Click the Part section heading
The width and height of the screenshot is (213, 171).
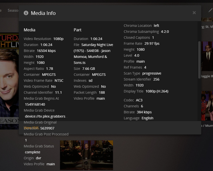77,30
